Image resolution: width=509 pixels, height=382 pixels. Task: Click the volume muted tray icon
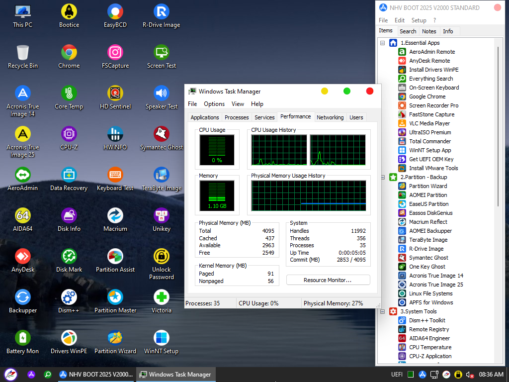point(469,375)
